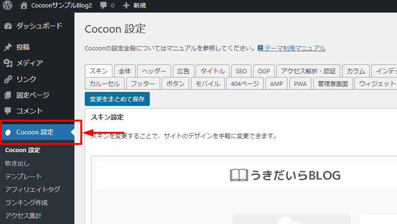Click the Comments speech bubble sidebar icon
Image resolution: width=397 pixels, height=224 pixels.
pyautogui.click(x=8, y=111)
